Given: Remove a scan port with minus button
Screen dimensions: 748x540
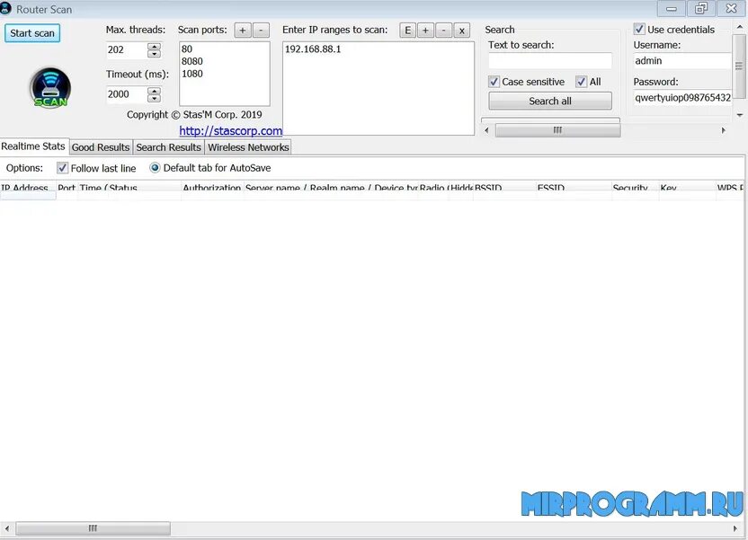Looking at the screenshot, I should (261, 31).
